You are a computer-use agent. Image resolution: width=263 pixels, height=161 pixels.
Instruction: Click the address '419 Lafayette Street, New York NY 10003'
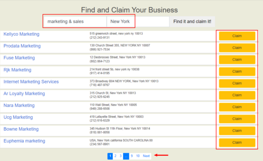click(117, 117)
